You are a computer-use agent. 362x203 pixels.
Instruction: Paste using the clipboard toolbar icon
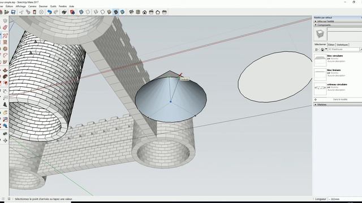35,12
